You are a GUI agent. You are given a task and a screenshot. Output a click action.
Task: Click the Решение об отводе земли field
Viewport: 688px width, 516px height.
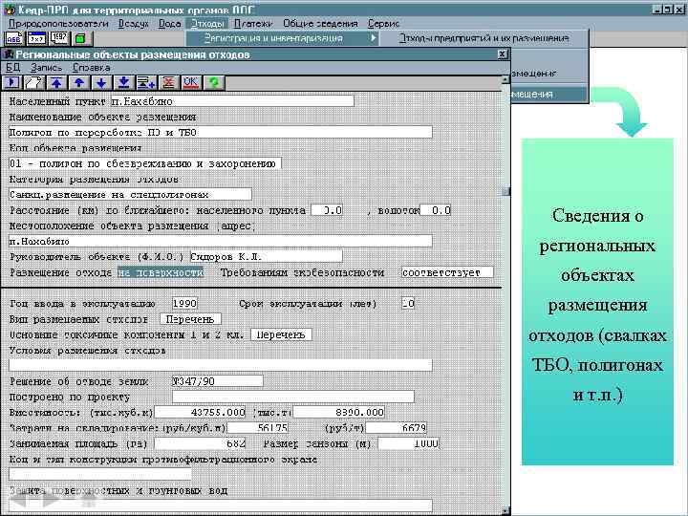coord(218,381)
